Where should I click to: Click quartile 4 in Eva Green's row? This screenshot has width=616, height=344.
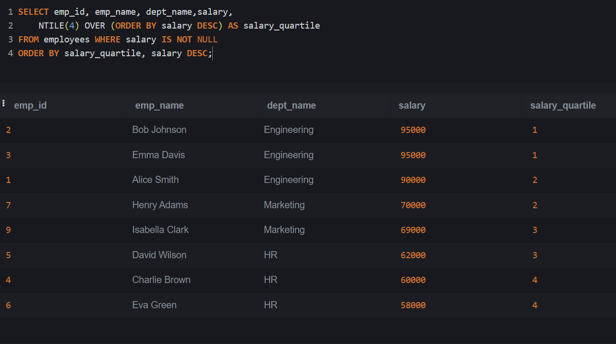tap(535, 305)
